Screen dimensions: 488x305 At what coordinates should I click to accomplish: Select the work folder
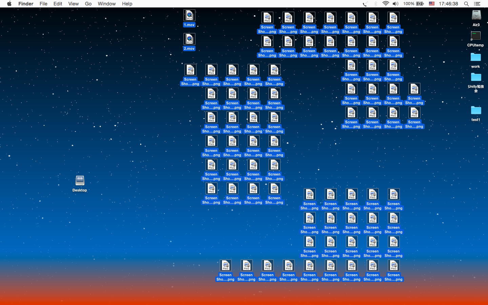click(475, 57)
